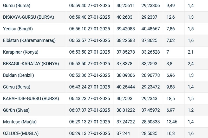Click magnitude value 2,4
The width and height of the screenshot is (208, 138).
pos(191,64)
